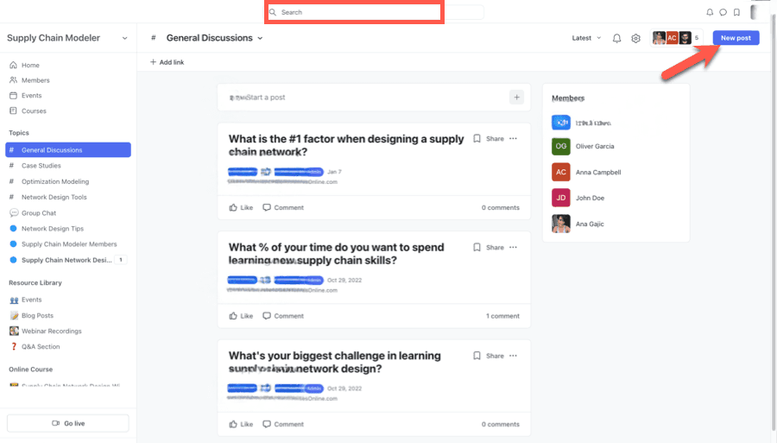Open General Discussions title dropdown
Viewport: 777px width, 443px height.
point(260,38)
